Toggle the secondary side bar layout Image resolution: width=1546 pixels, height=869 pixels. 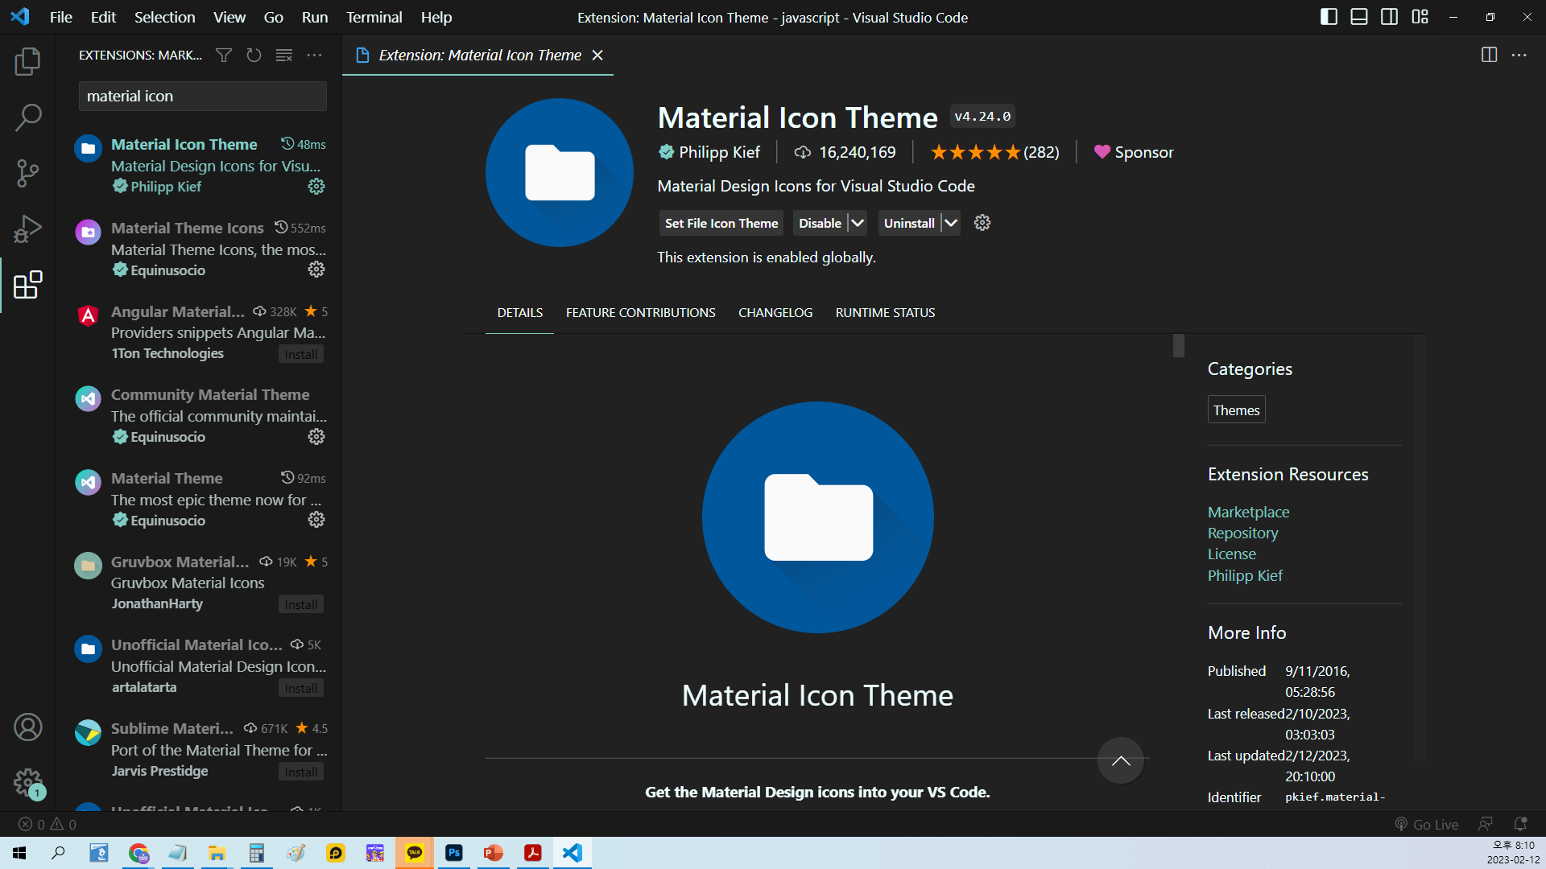pos(1389,17)
